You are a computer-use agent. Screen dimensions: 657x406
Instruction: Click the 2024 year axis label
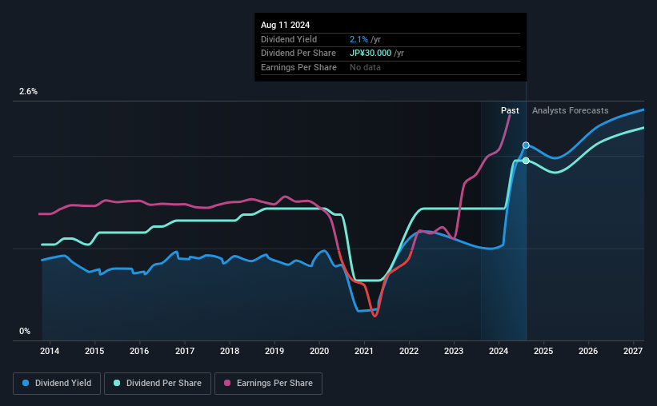(499, 351)
